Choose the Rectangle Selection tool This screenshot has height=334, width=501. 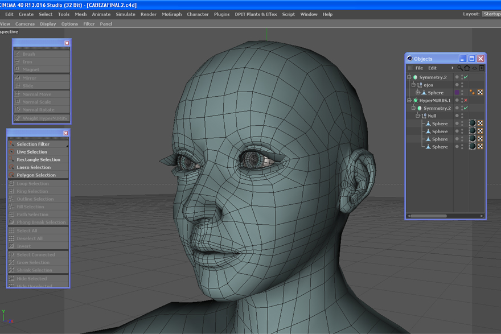(38, 160)
